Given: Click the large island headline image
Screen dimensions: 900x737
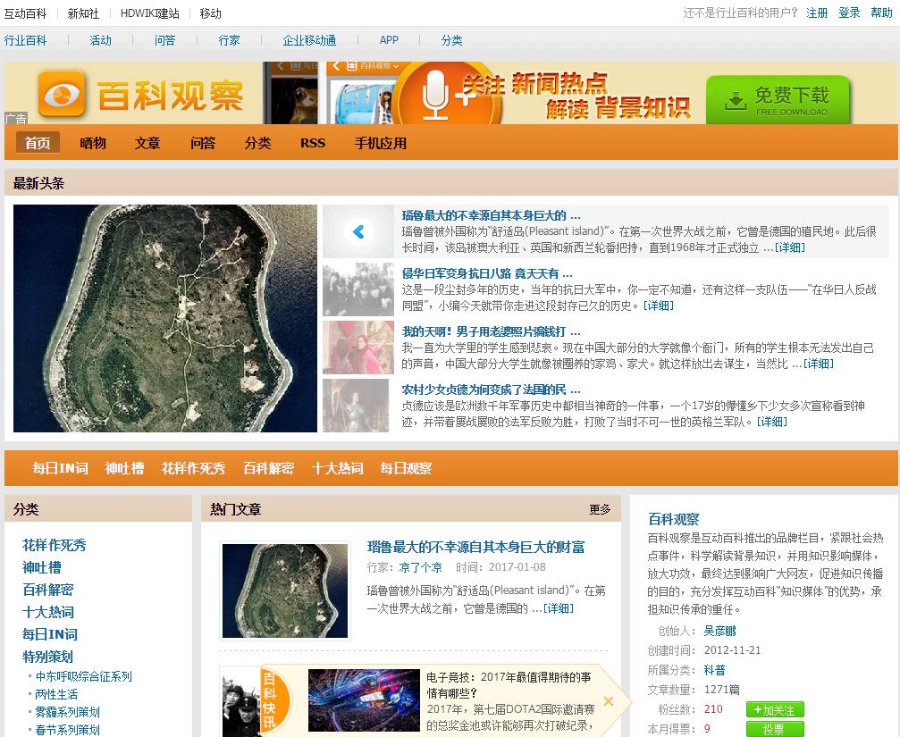Looking at the screenshot, I should pos(165,318).
